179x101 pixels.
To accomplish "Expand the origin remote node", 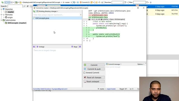I will click(x=4, y=17).
